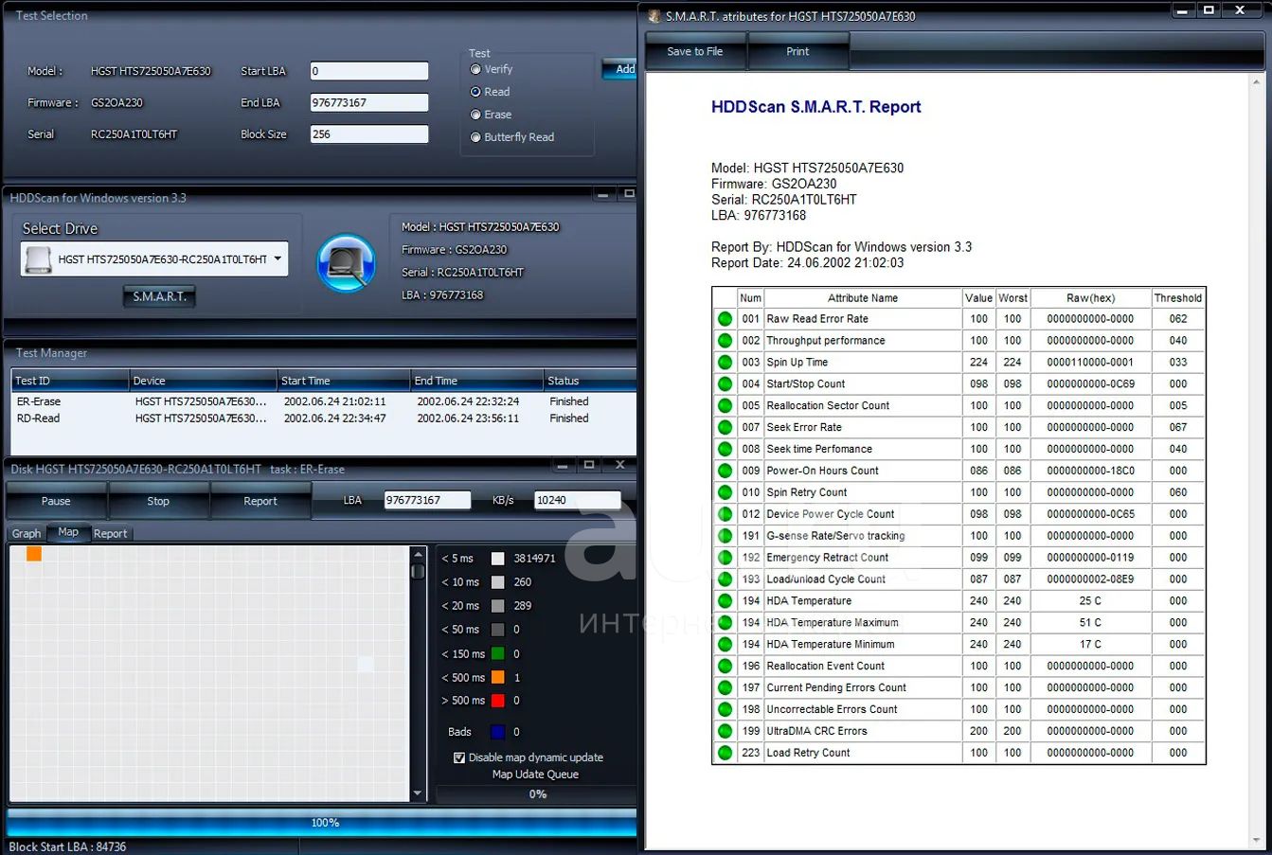Click the Status column header
The height and width of the screenshot is (855, 1272).
click(x=590, y=381)
